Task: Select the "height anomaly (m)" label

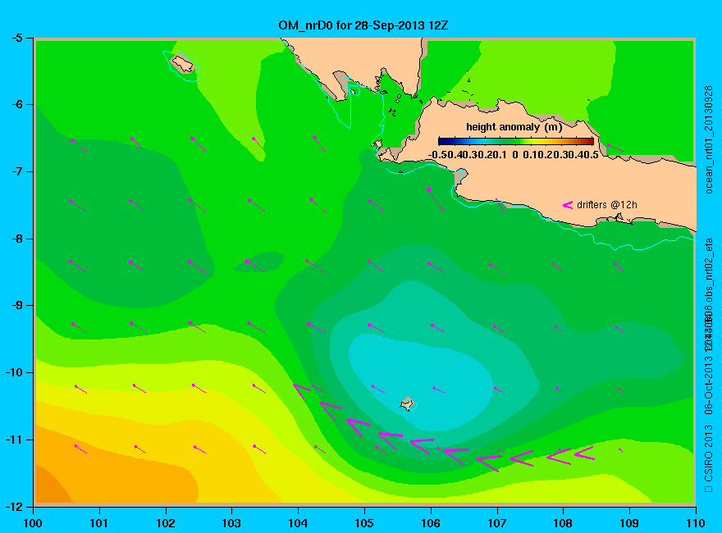Action: (x=514, y=127)
